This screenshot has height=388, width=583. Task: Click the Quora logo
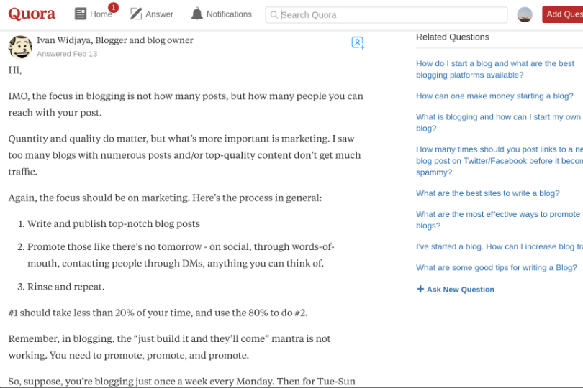pyautogui.click(x=32, y=14)
